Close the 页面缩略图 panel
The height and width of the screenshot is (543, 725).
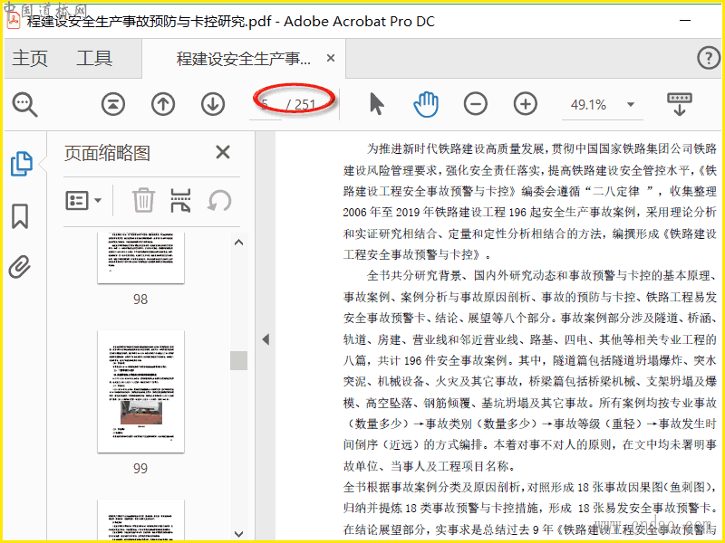[223, 152]
